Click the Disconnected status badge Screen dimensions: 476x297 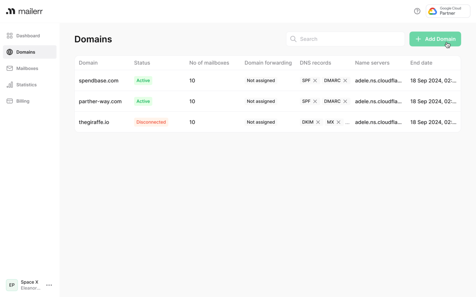coord(151,122)
